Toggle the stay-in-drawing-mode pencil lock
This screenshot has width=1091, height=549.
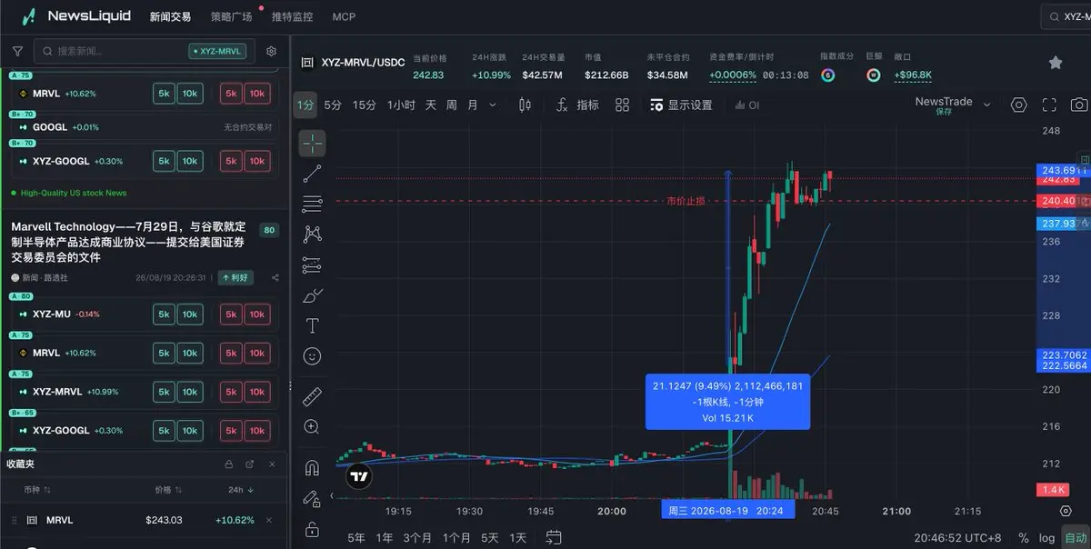312,498
